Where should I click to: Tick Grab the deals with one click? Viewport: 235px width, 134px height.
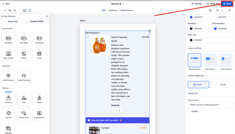89,120
